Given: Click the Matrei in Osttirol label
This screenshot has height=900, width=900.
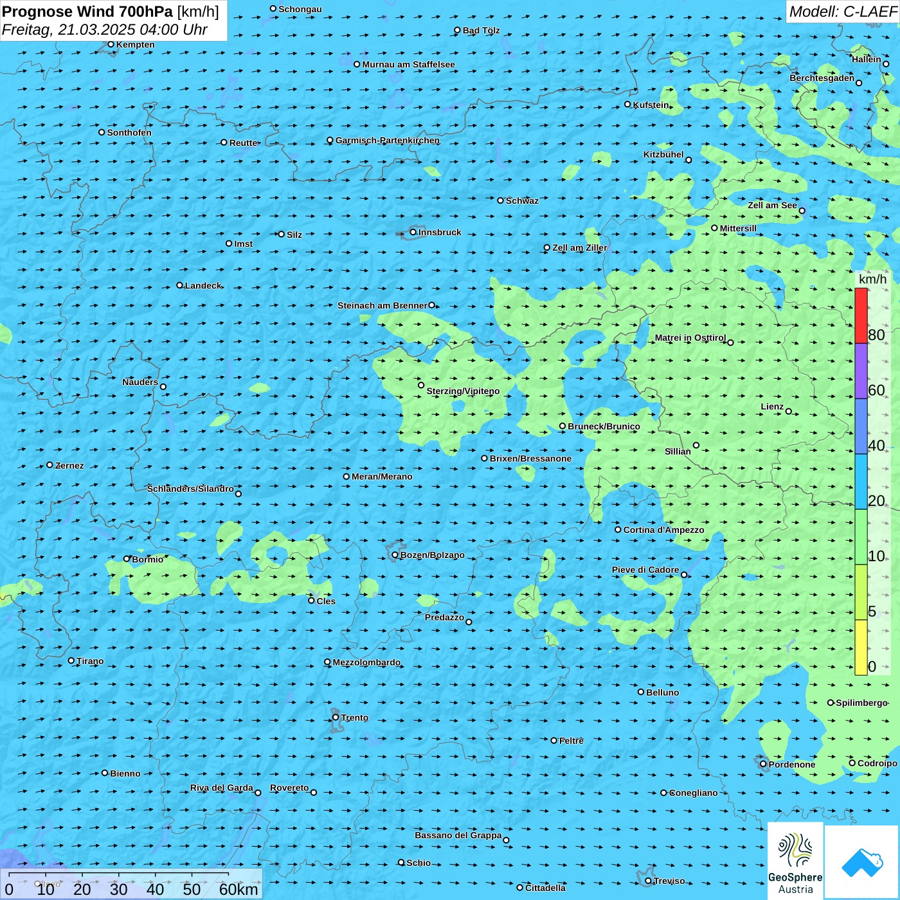Looking at the screenshot, I should pyautogui.click(x=690, y=337).
